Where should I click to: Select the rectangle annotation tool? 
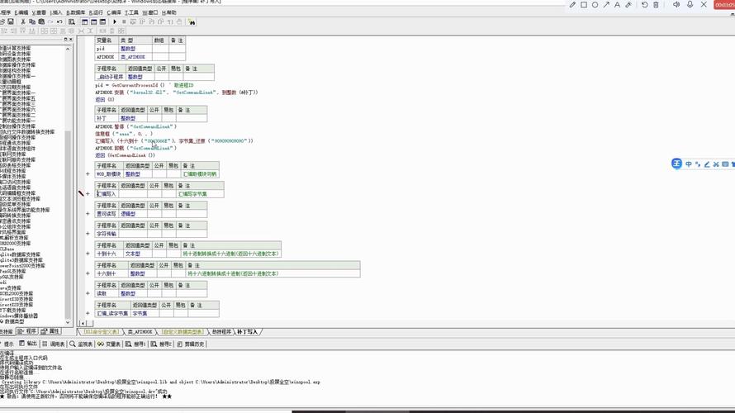[584, 5]
